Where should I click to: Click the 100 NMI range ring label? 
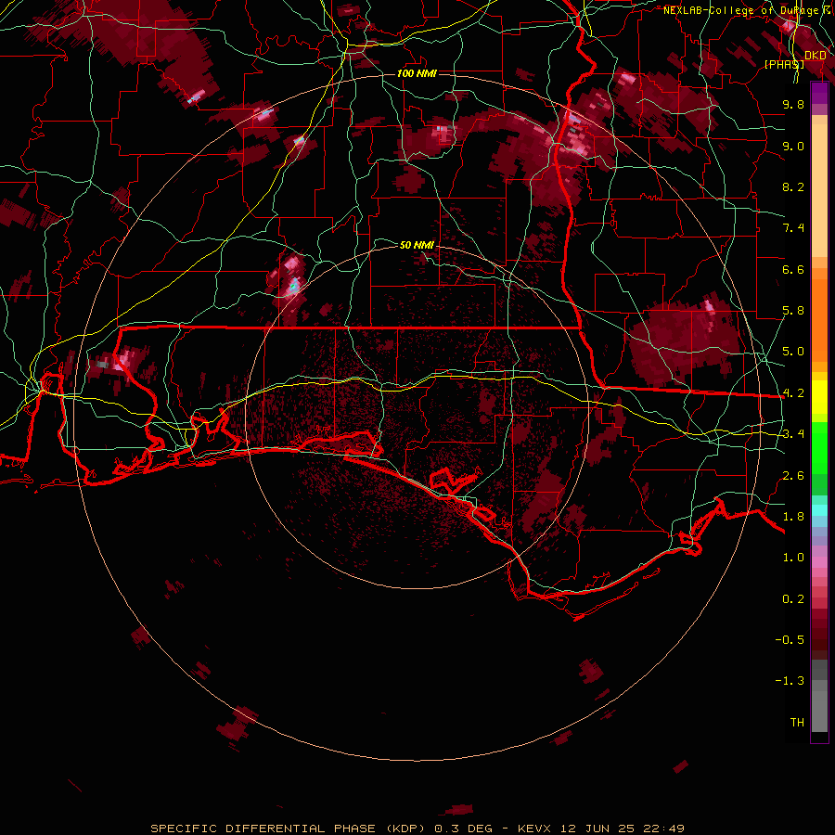coord(417,73)
